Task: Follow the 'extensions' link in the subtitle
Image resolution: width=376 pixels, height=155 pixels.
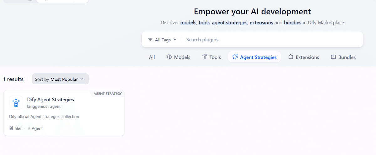Action: [x=261, y=22]
